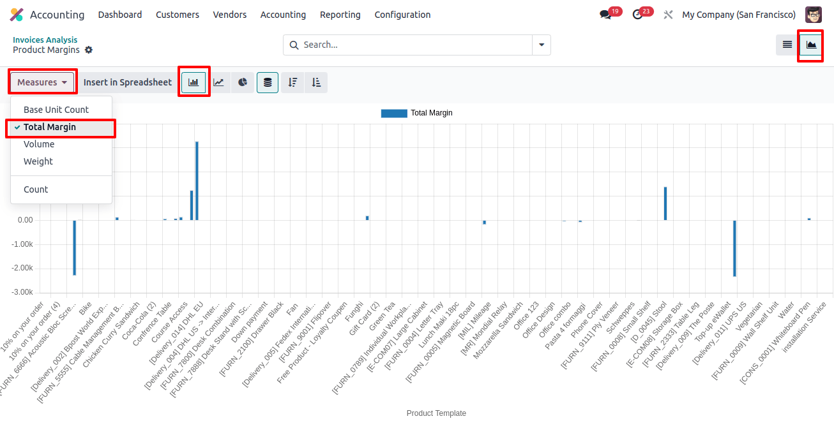Open the Measures dropdown

[43, 82]
